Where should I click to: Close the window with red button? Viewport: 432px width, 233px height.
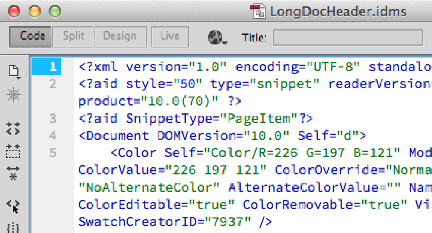pos(14,12)
